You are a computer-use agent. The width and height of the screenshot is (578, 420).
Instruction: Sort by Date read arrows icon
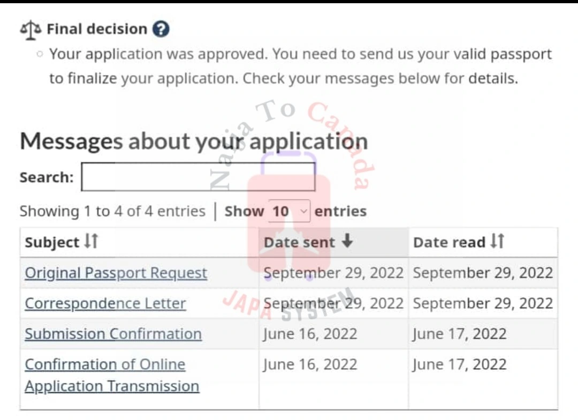point(497,242)
